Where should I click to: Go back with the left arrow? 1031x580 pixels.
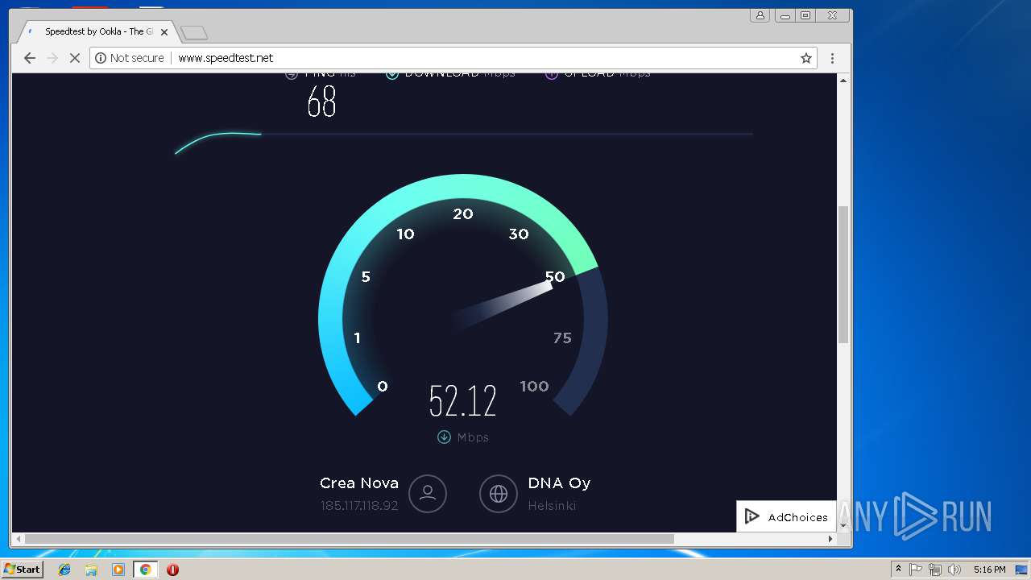[30, 58]
